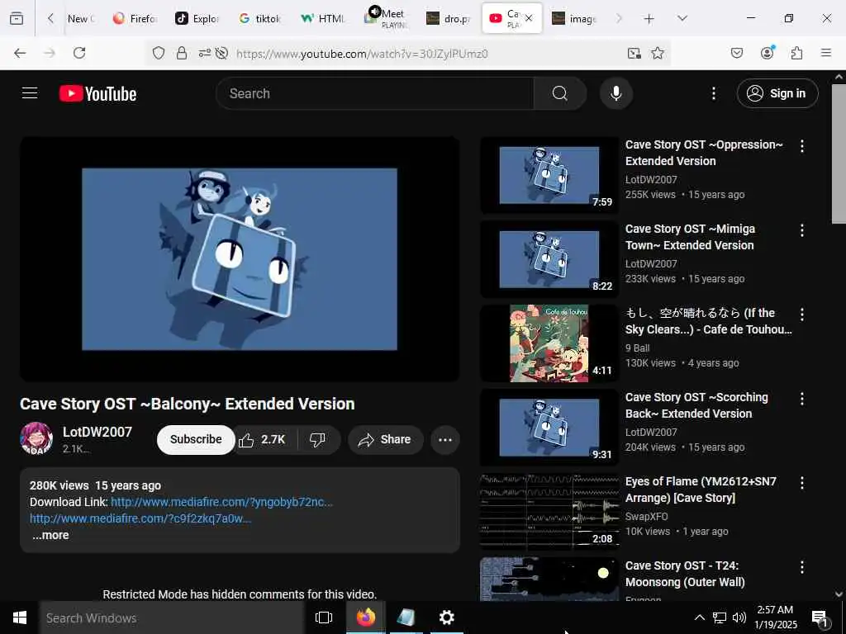
Task: Switch to the tiktok Google tab
Action: click(x=260, y=18)
